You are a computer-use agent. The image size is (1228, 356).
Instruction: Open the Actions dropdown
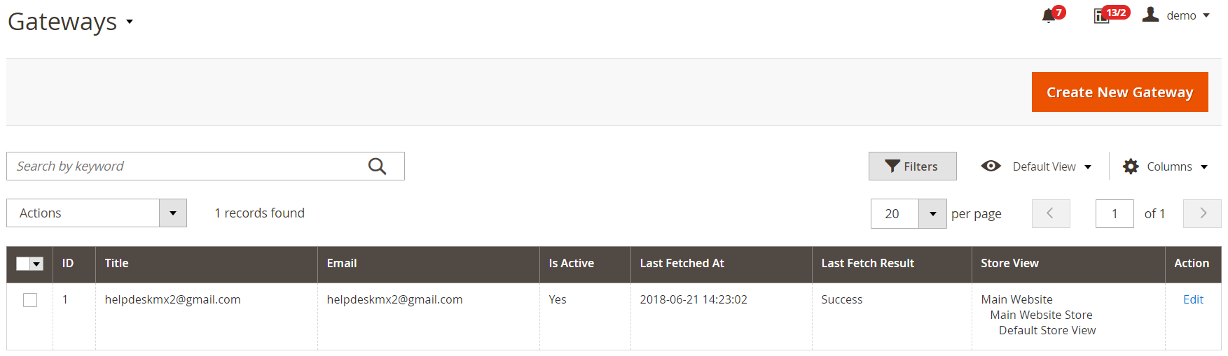coord(97,213)
